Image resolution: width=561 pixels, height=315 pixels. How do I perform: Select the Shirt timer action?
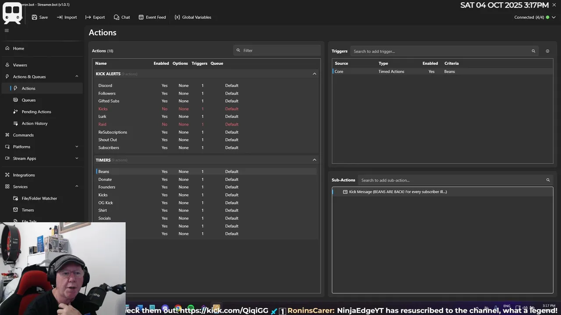(x=206, y=210)
